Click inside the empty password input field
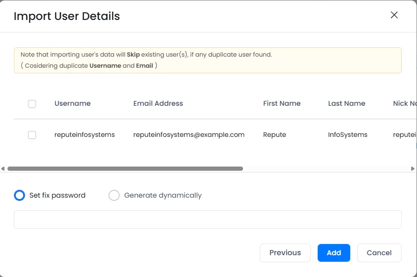The image size is (417, 277). point(208,219)
